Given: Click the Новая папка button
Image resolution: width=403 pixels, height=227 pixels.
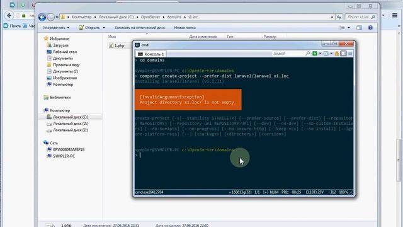Looking at the screenshot, I should coord(184,28).
